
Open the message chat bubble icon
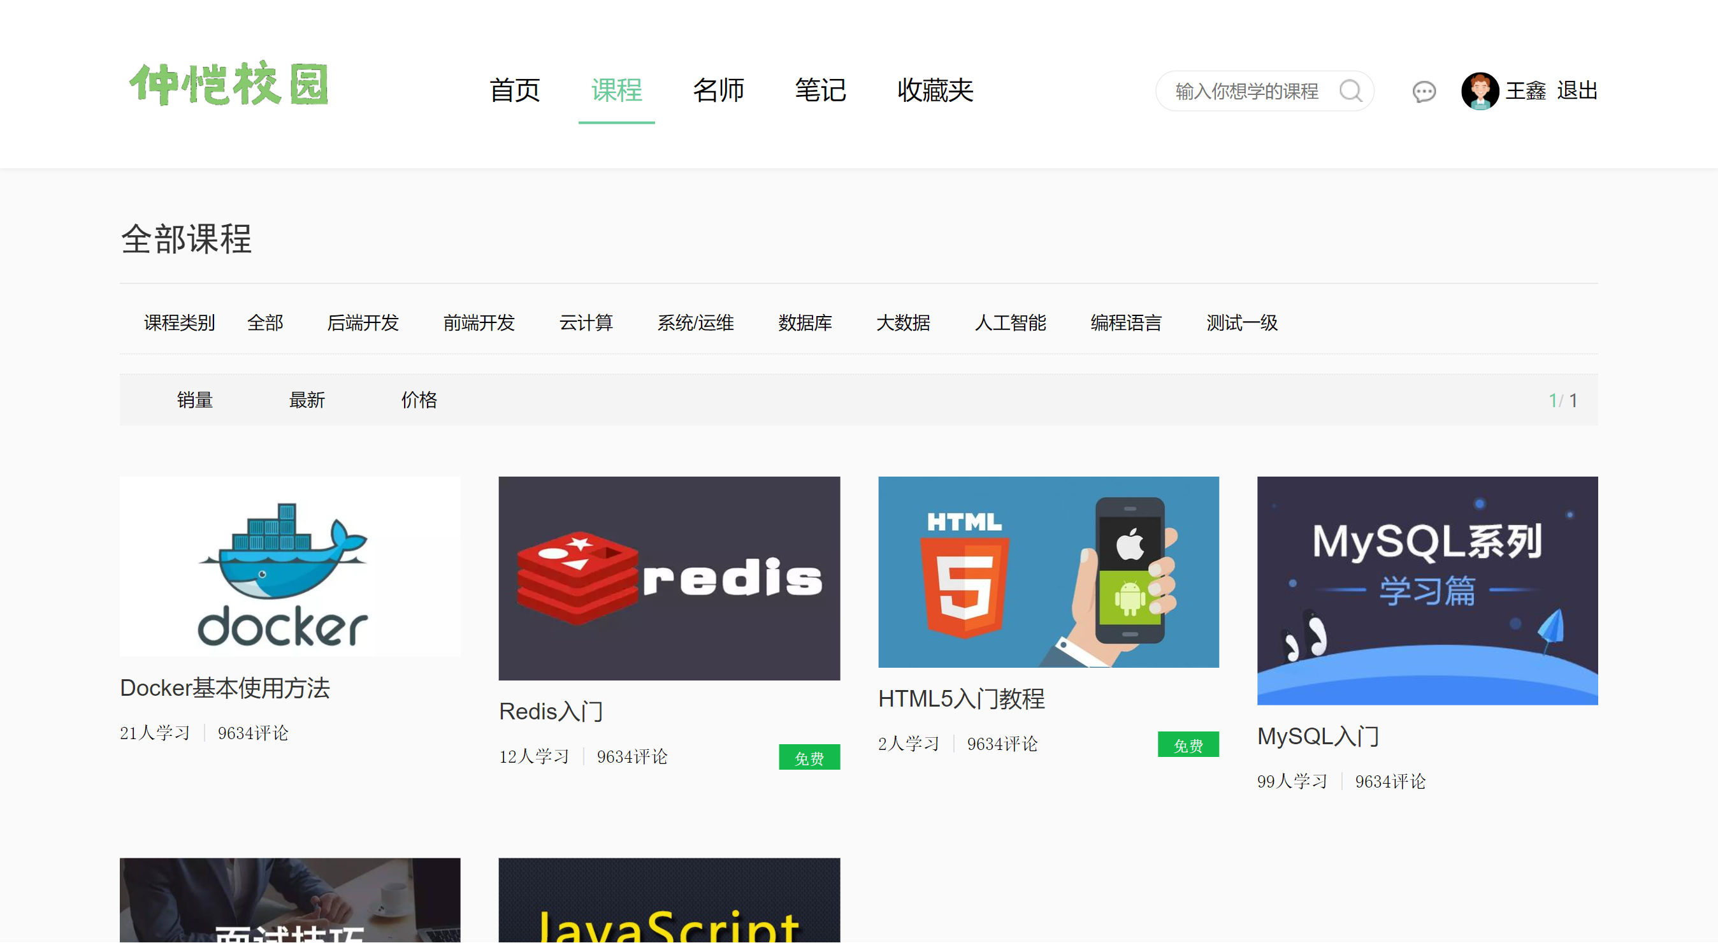1424,91
